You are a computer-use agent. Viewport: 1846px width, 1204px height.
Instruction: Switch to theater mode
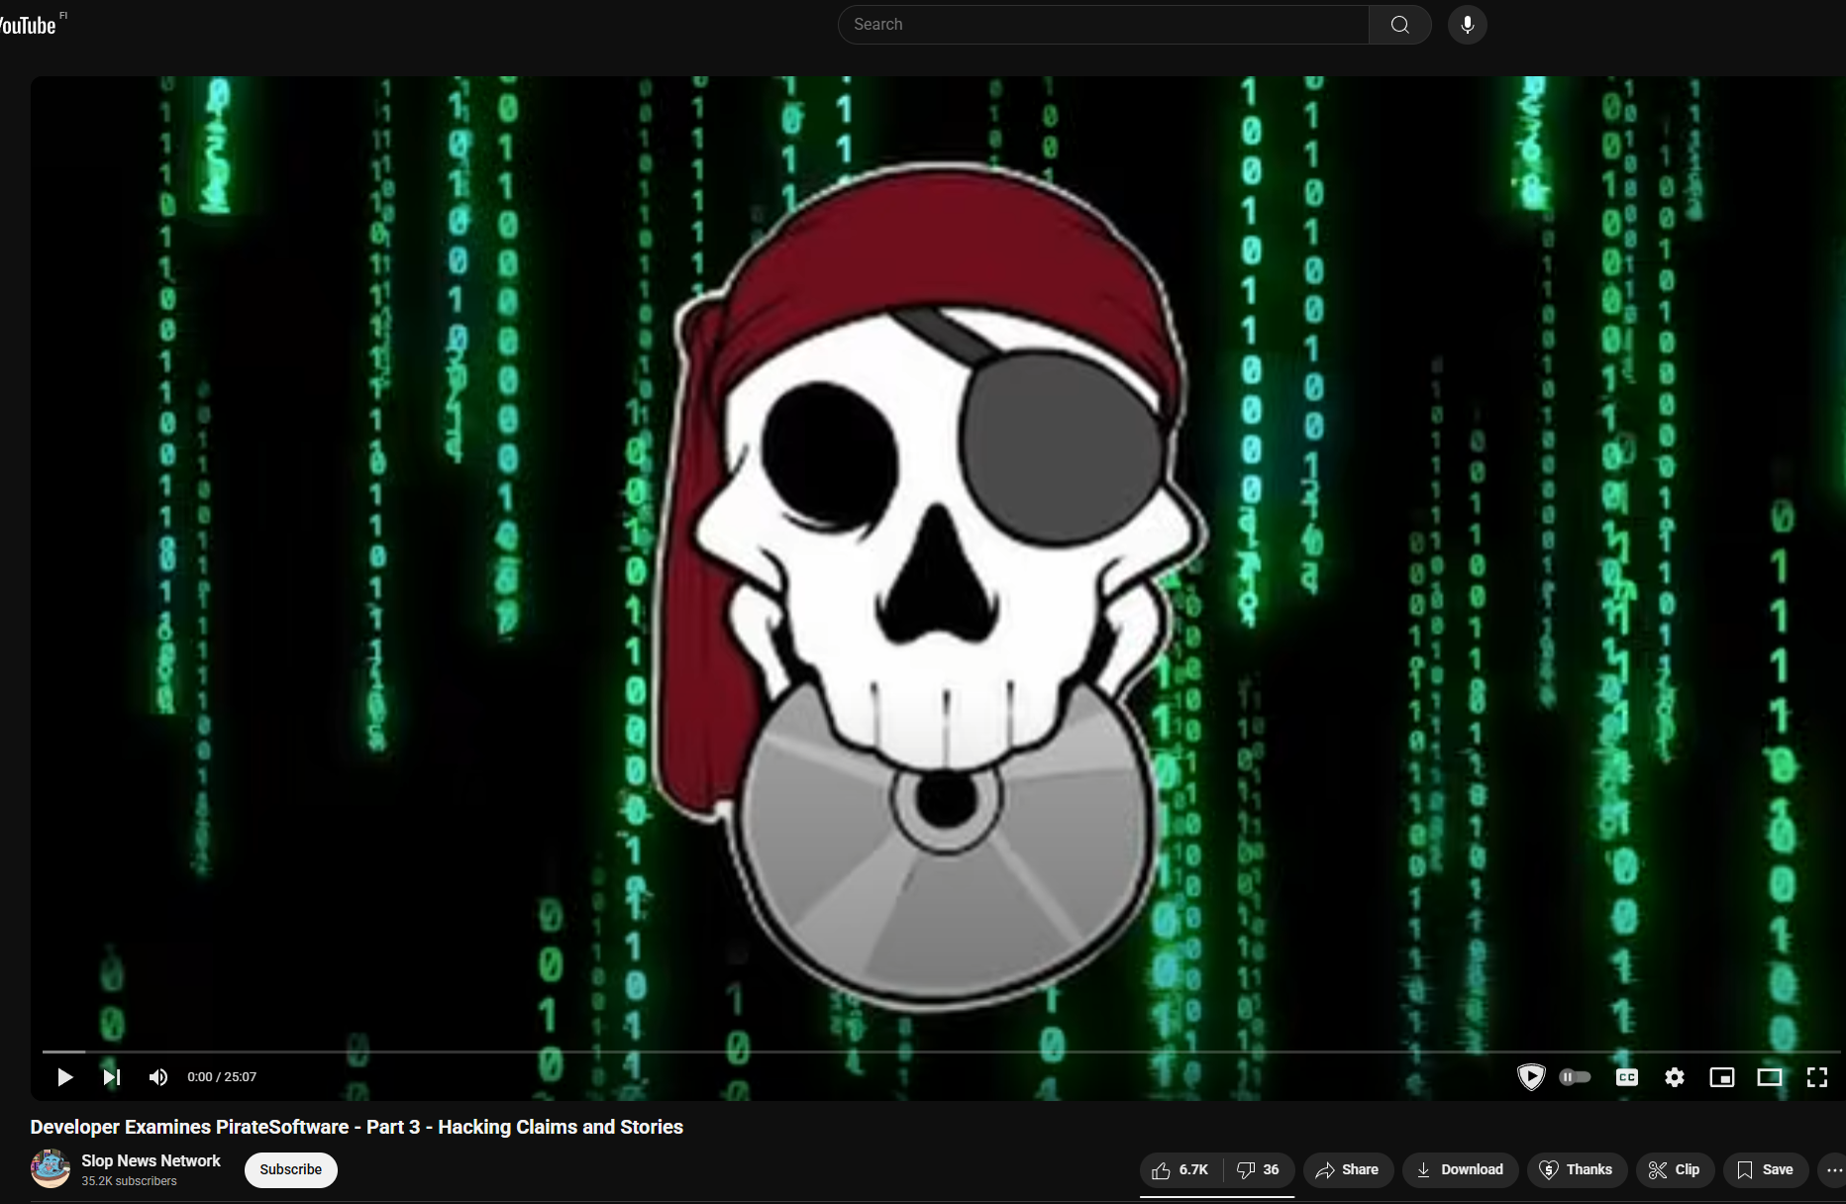[1769, 1077]
